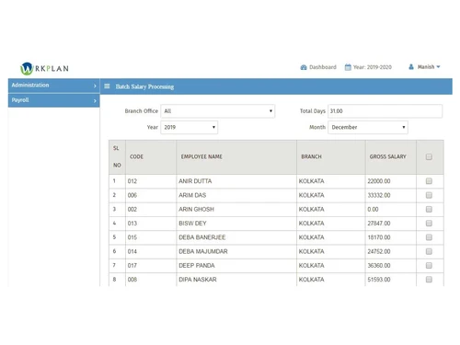Click the WorkPlan logo
The width and height of the screenshot is (460, 345).
pos(44,68)
